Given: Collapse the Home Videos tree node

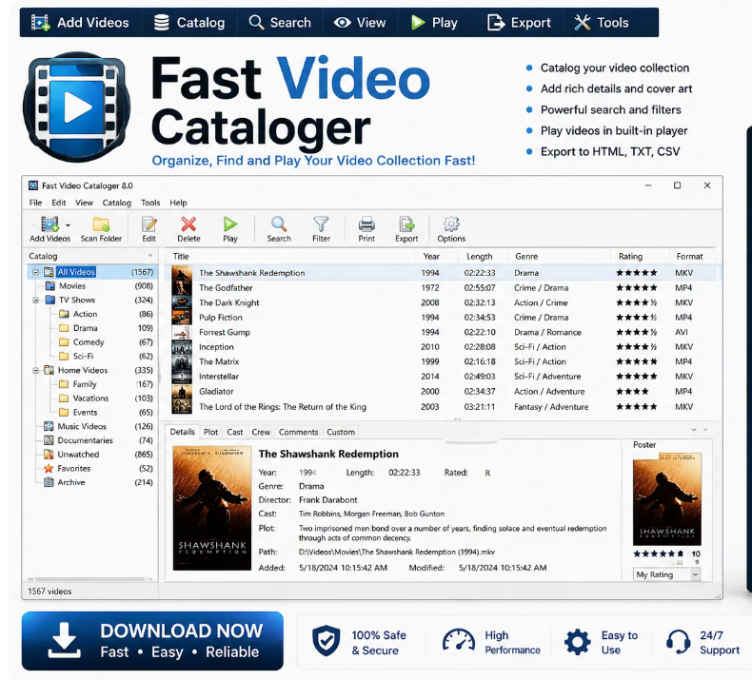Looking at the screenshot, I should point(35,370).
